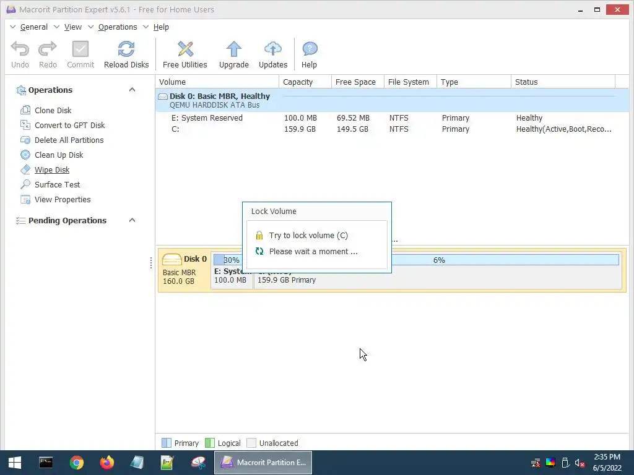This screenshot has height=475, width=634.
Task: Click the panel splitter dots handle
Action: coord(151,263)
